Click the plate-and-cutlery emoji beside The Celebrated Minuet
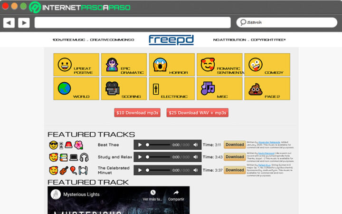This screenshot has width=342, height=214. [x=83, y=171]
